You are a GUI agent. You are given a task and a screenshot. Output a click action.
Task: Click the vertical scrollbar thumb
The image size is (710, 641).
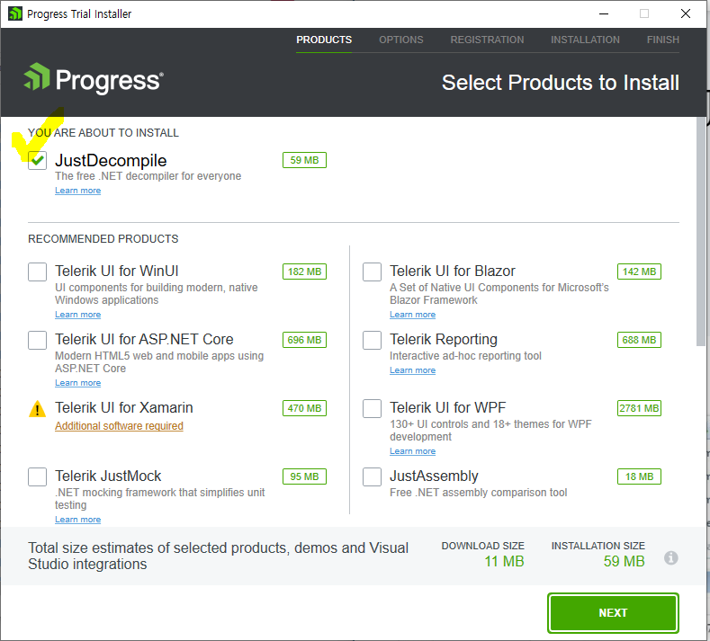pyautogui.click(x=700, y=232)
